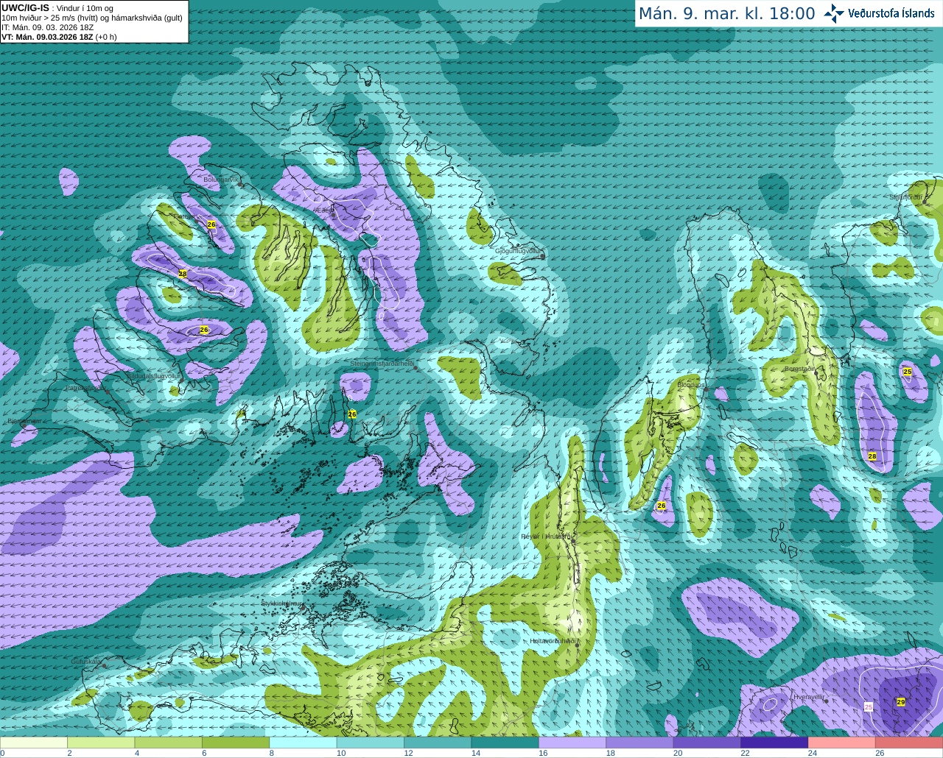Click the legend swatch between 12 and 14
The image size is (943, 758).
pyautogui.click(x=438, y=743)
